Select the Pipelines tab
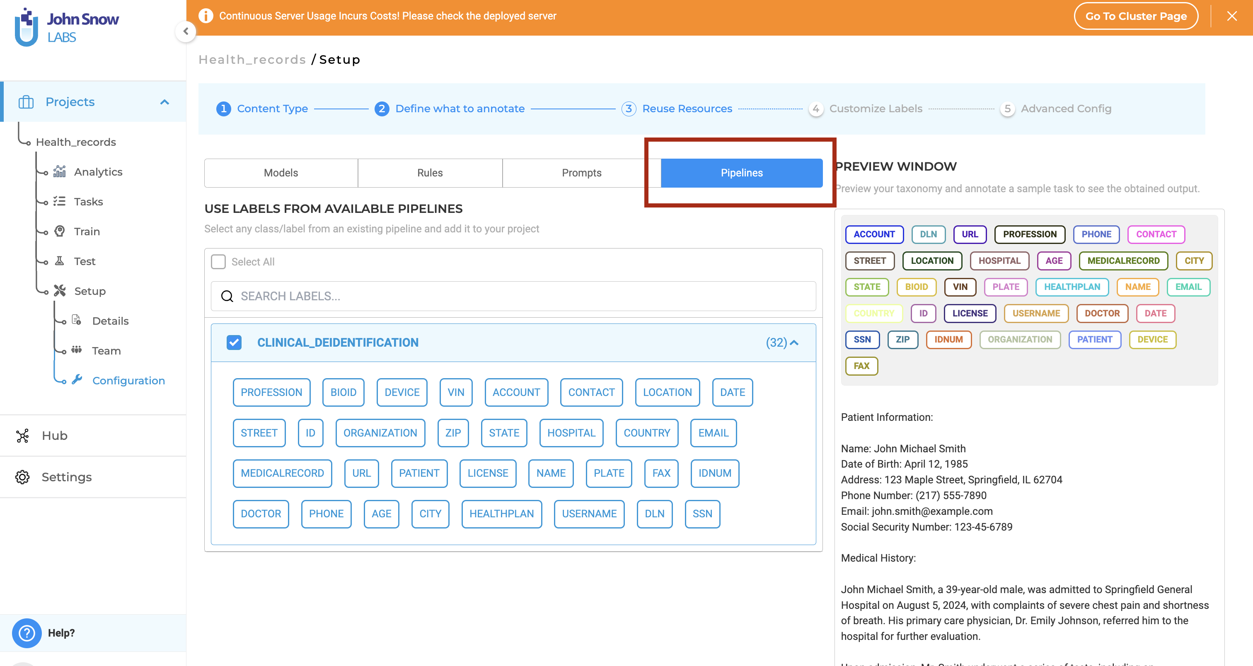Screen dimensions: 1253x666 (742, 173)
